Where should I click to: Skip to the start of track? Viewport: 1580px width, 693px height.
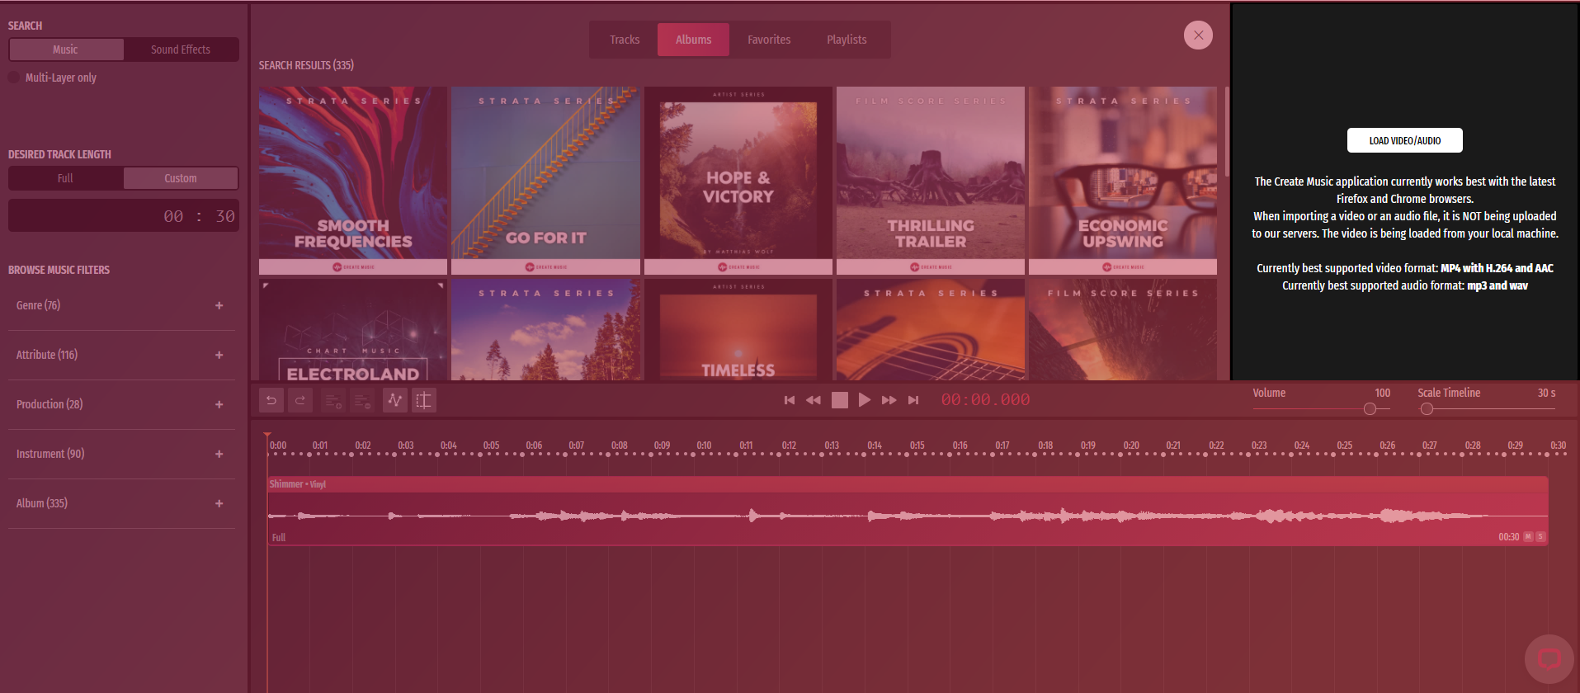point(790,400)
